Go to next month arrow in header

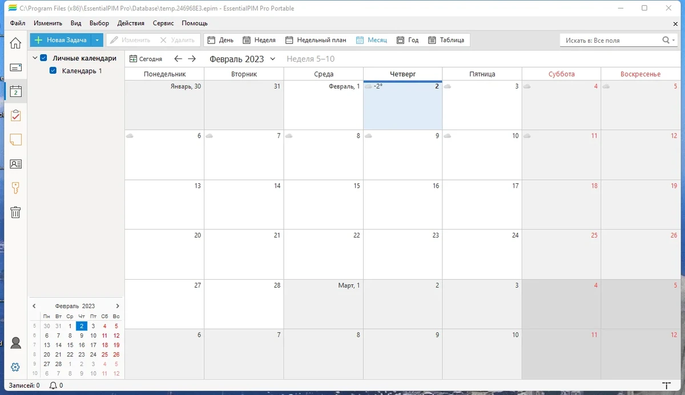(x=192, y=59)
